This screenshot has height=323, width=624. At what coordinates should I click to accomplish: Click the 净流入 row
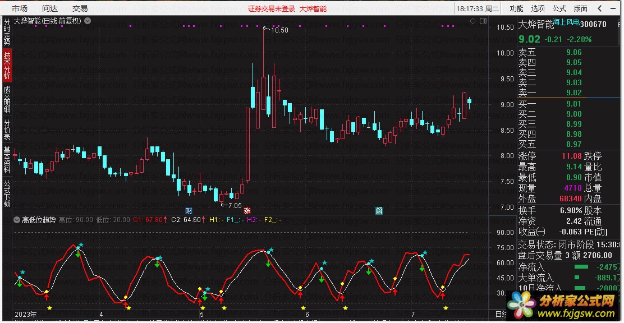(570, 267)
